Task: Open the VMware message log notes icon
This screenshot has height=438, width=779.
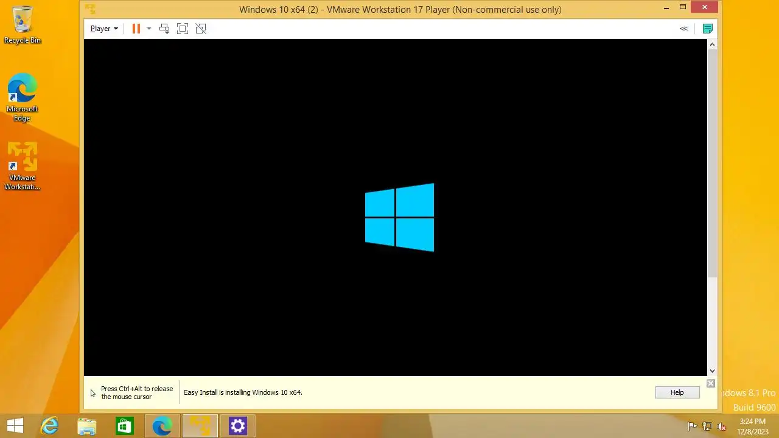Action: (708, 29)
